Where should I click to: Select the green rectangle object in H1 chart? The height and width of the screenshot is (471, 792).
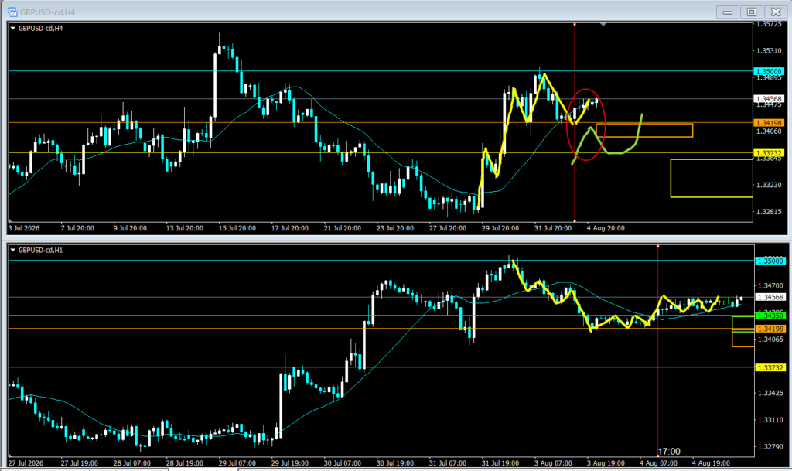coord(743,323)
